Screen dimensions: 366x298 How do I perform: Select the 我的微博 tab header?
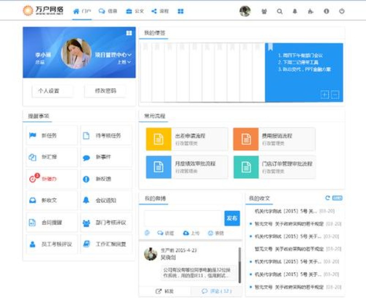(x=155, y=199)
